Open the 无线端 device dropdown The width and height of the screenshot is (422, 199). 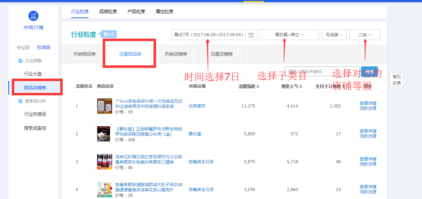tap(334, 35)
